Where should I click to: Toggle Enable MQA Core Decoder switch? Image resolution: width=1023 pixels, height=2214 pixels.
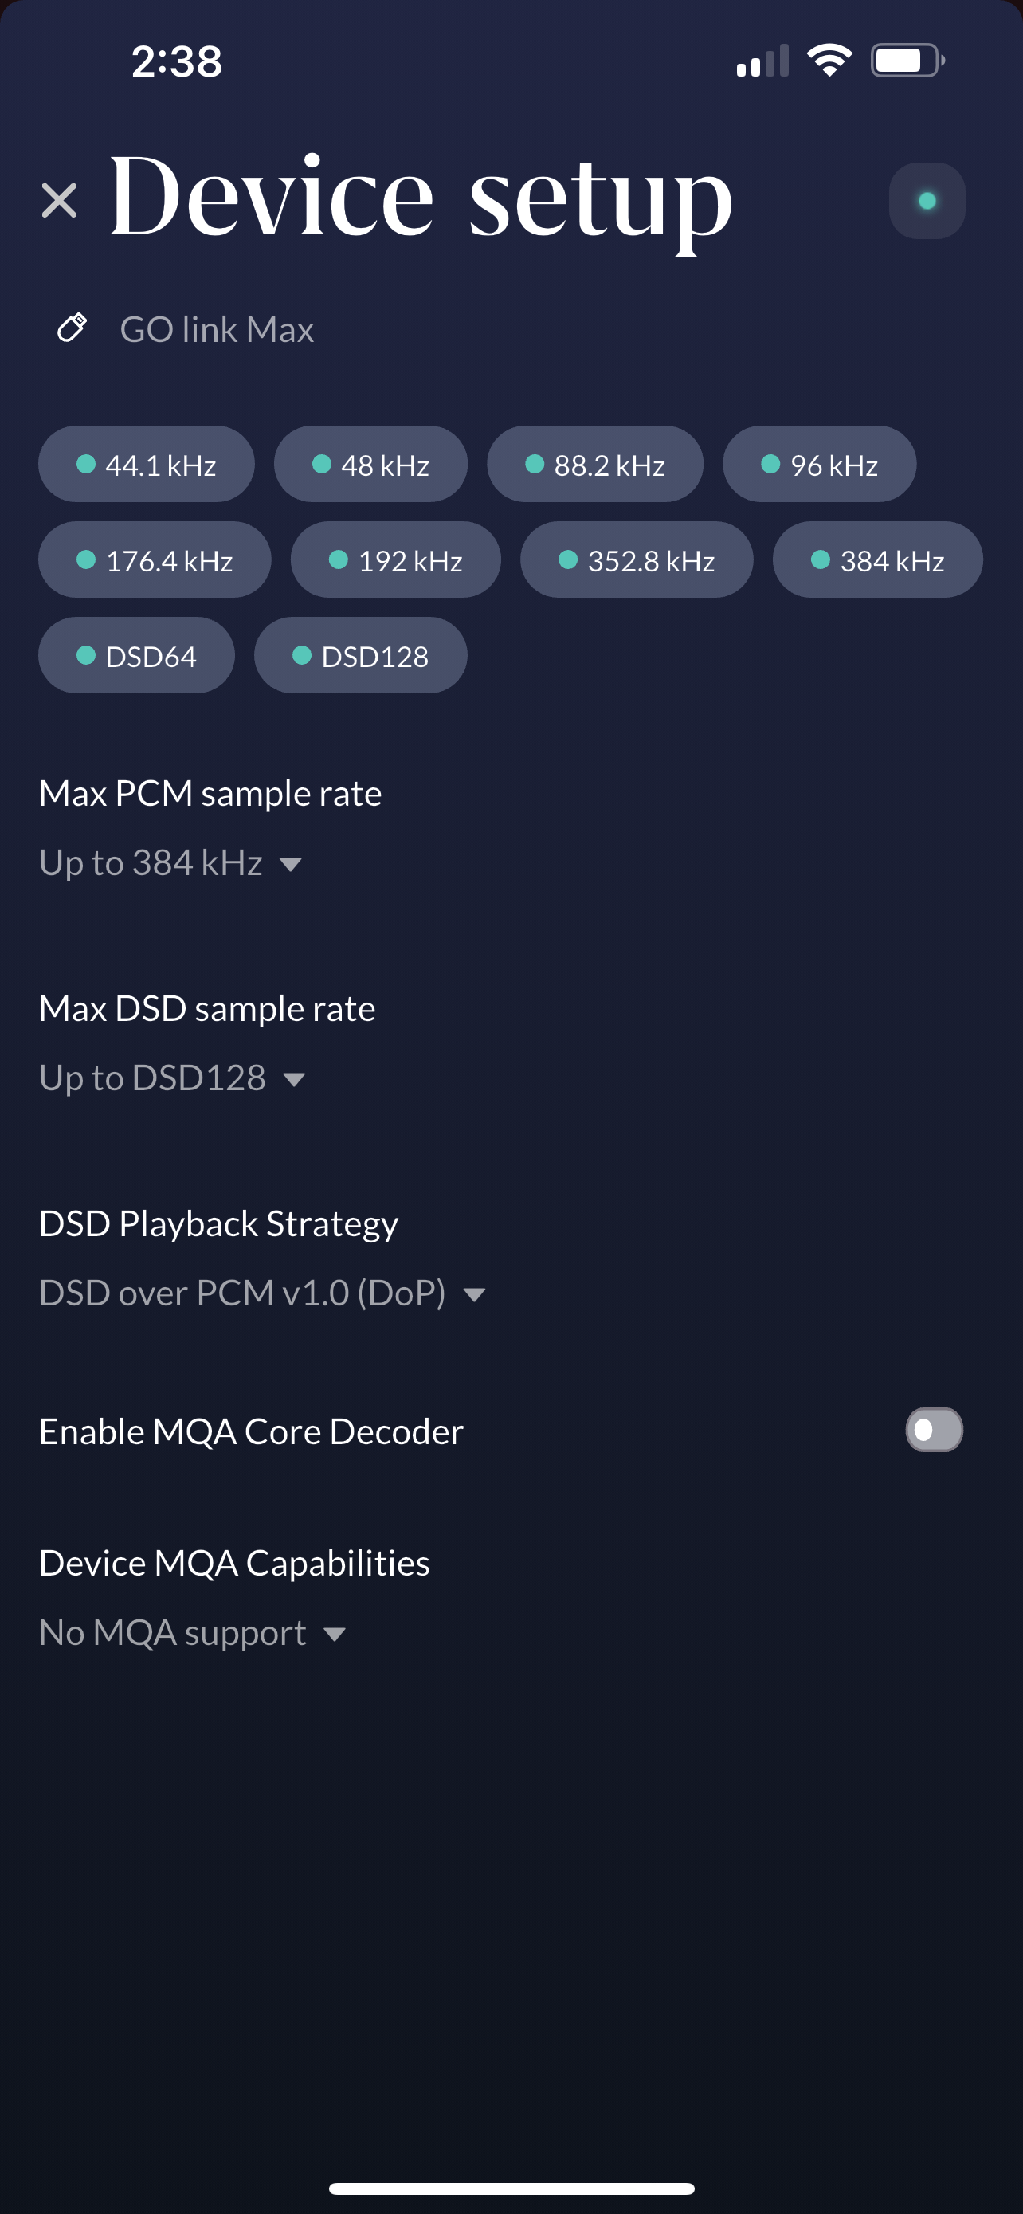[x=934, y=1429]
